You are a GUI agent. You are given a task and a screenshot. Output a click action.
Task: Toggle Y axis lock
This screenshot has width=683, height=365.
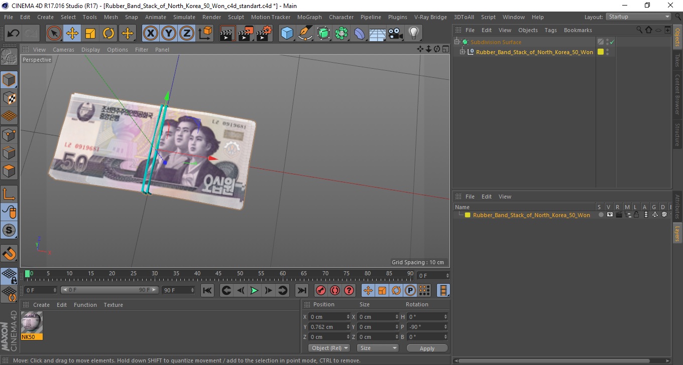pyautogui.click(x=169, y=34)
